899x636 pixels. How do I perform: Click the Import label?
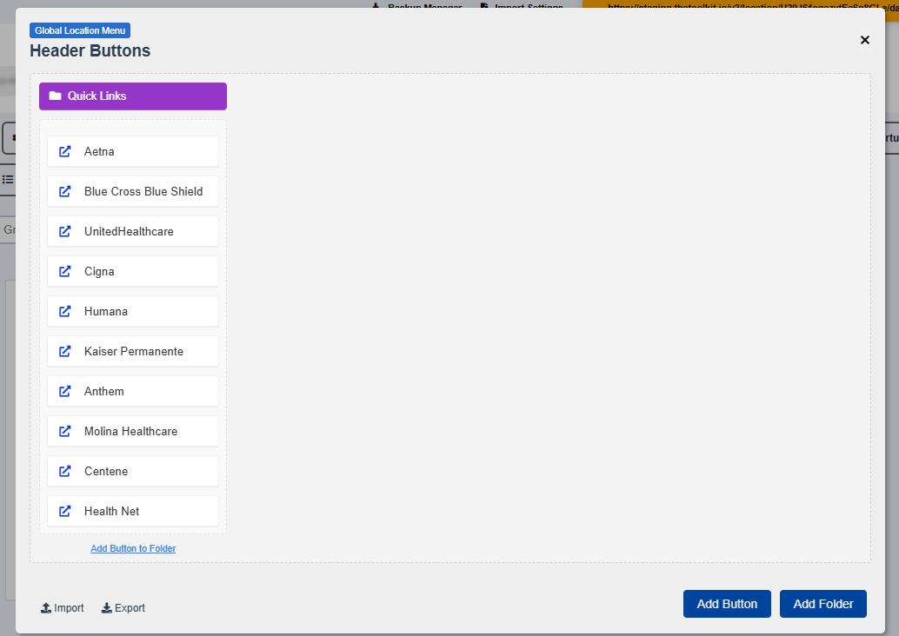click(x=69, y=608)
